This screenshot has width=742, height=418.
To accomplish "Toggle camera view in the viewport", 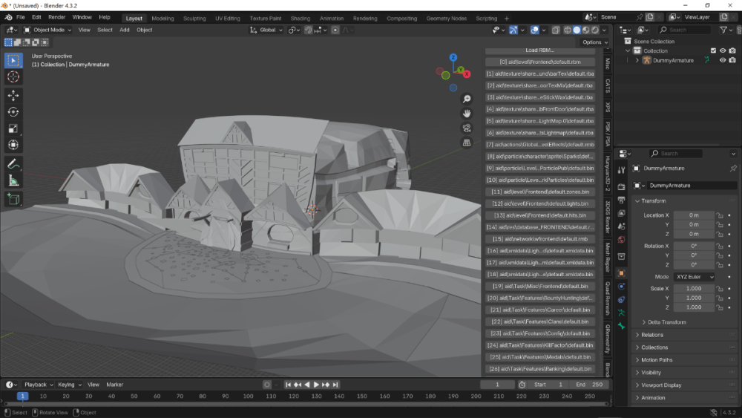I will pyautogui.click(x=467, y=128).
